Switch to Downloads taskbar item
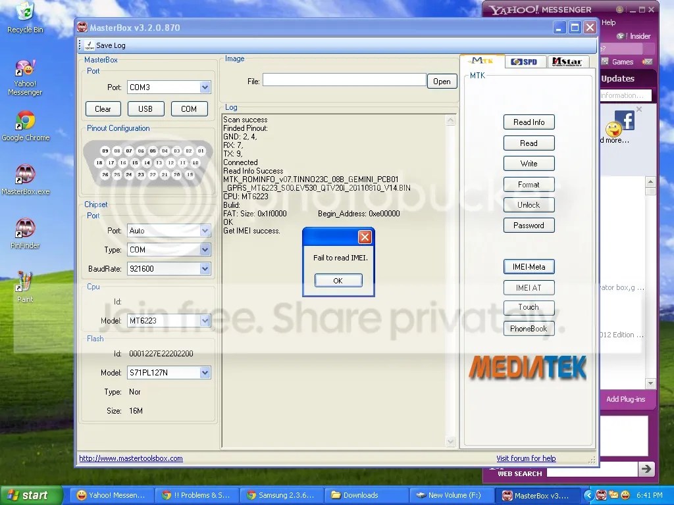 [x=366, y=495]
